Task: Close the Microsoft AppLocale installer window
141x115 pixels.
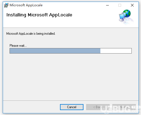Action: [x=132, y=5]
